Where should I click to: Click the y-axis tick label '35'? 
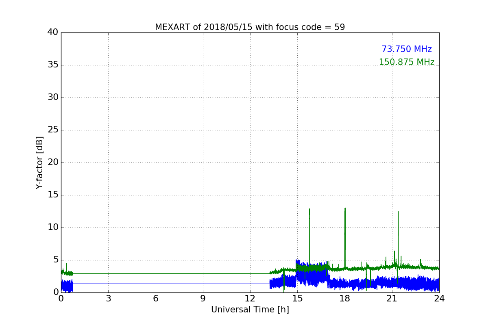[53, 65]
